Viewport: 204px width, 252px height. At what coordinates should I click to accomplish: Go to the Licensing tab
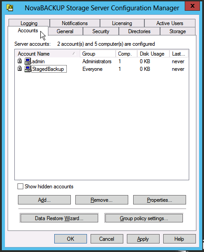[122, 23]
